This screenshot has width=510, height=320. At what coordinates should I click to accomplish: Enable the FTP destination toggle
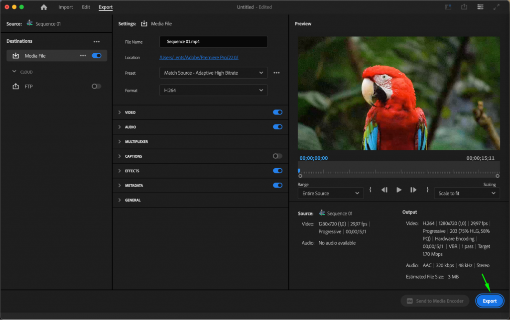coord(95,86)
